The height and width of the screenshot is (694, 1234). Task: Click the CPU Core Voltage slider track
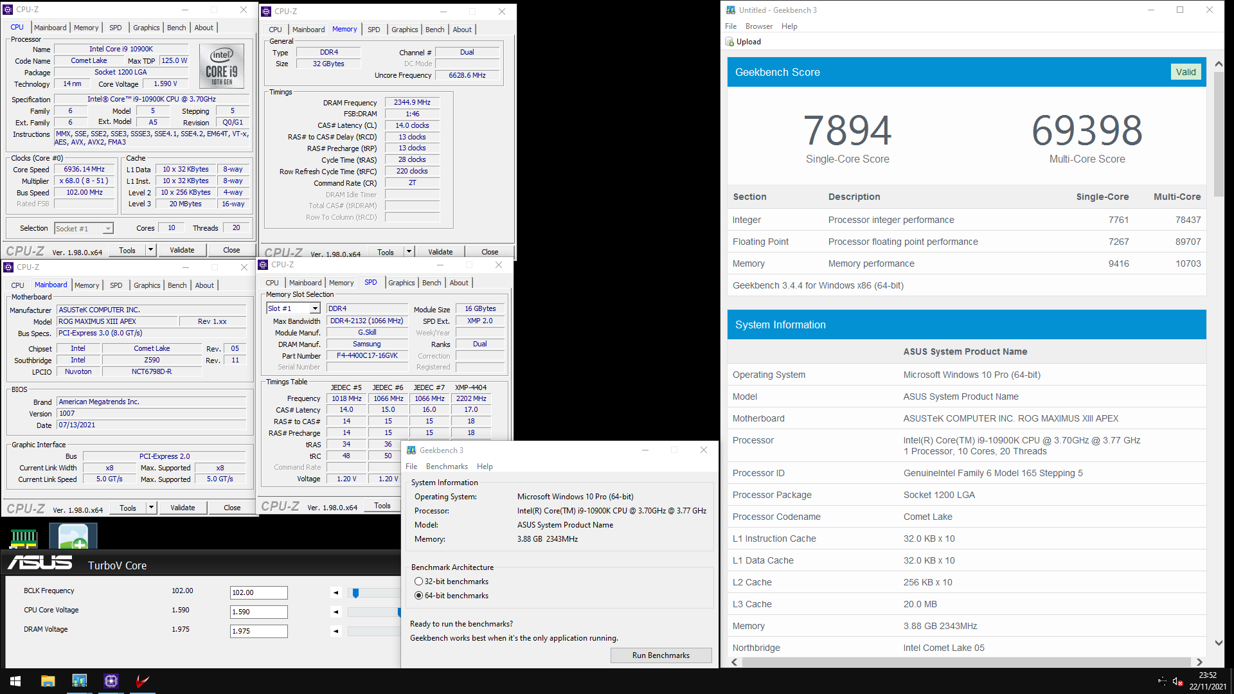[375, 612]
